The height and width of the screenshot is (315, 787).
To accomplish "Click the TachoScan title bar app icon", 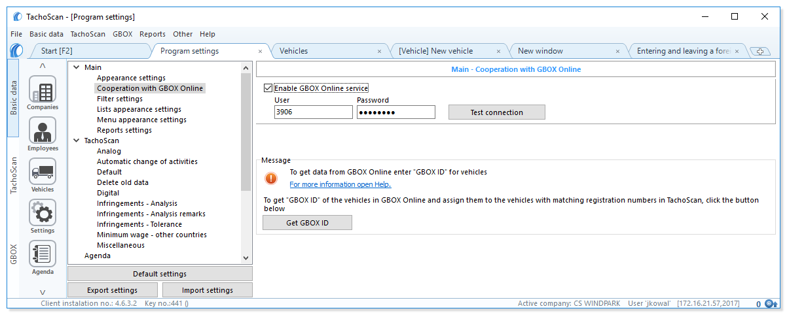I will 18,16.
